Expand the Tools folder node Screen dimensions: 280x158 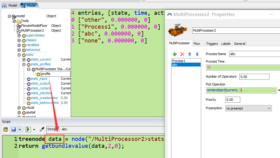pyautogui.click(x=14, y=21)
